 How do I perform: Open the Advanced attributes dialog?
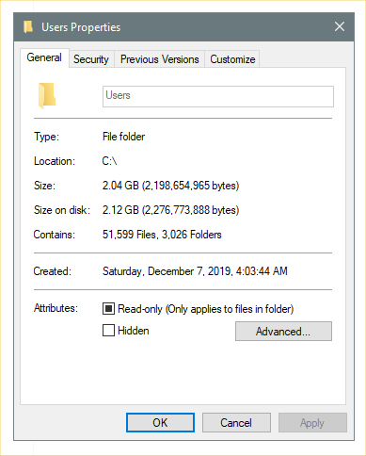(x=283, y=331)
